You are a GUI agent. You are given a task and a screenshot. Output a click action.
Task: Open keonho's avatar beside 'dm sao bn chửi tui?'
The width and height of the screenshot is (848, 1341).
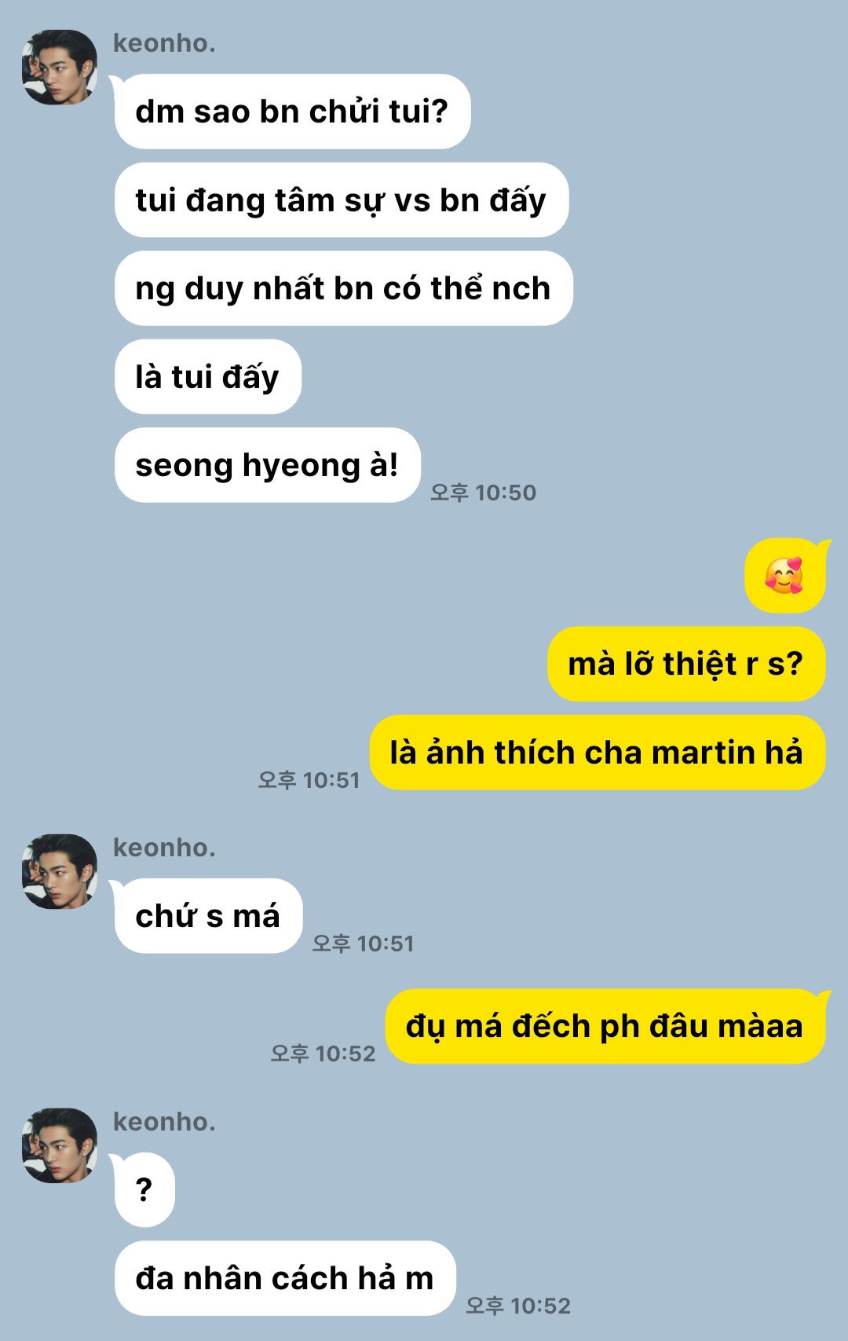pos(60,68)
